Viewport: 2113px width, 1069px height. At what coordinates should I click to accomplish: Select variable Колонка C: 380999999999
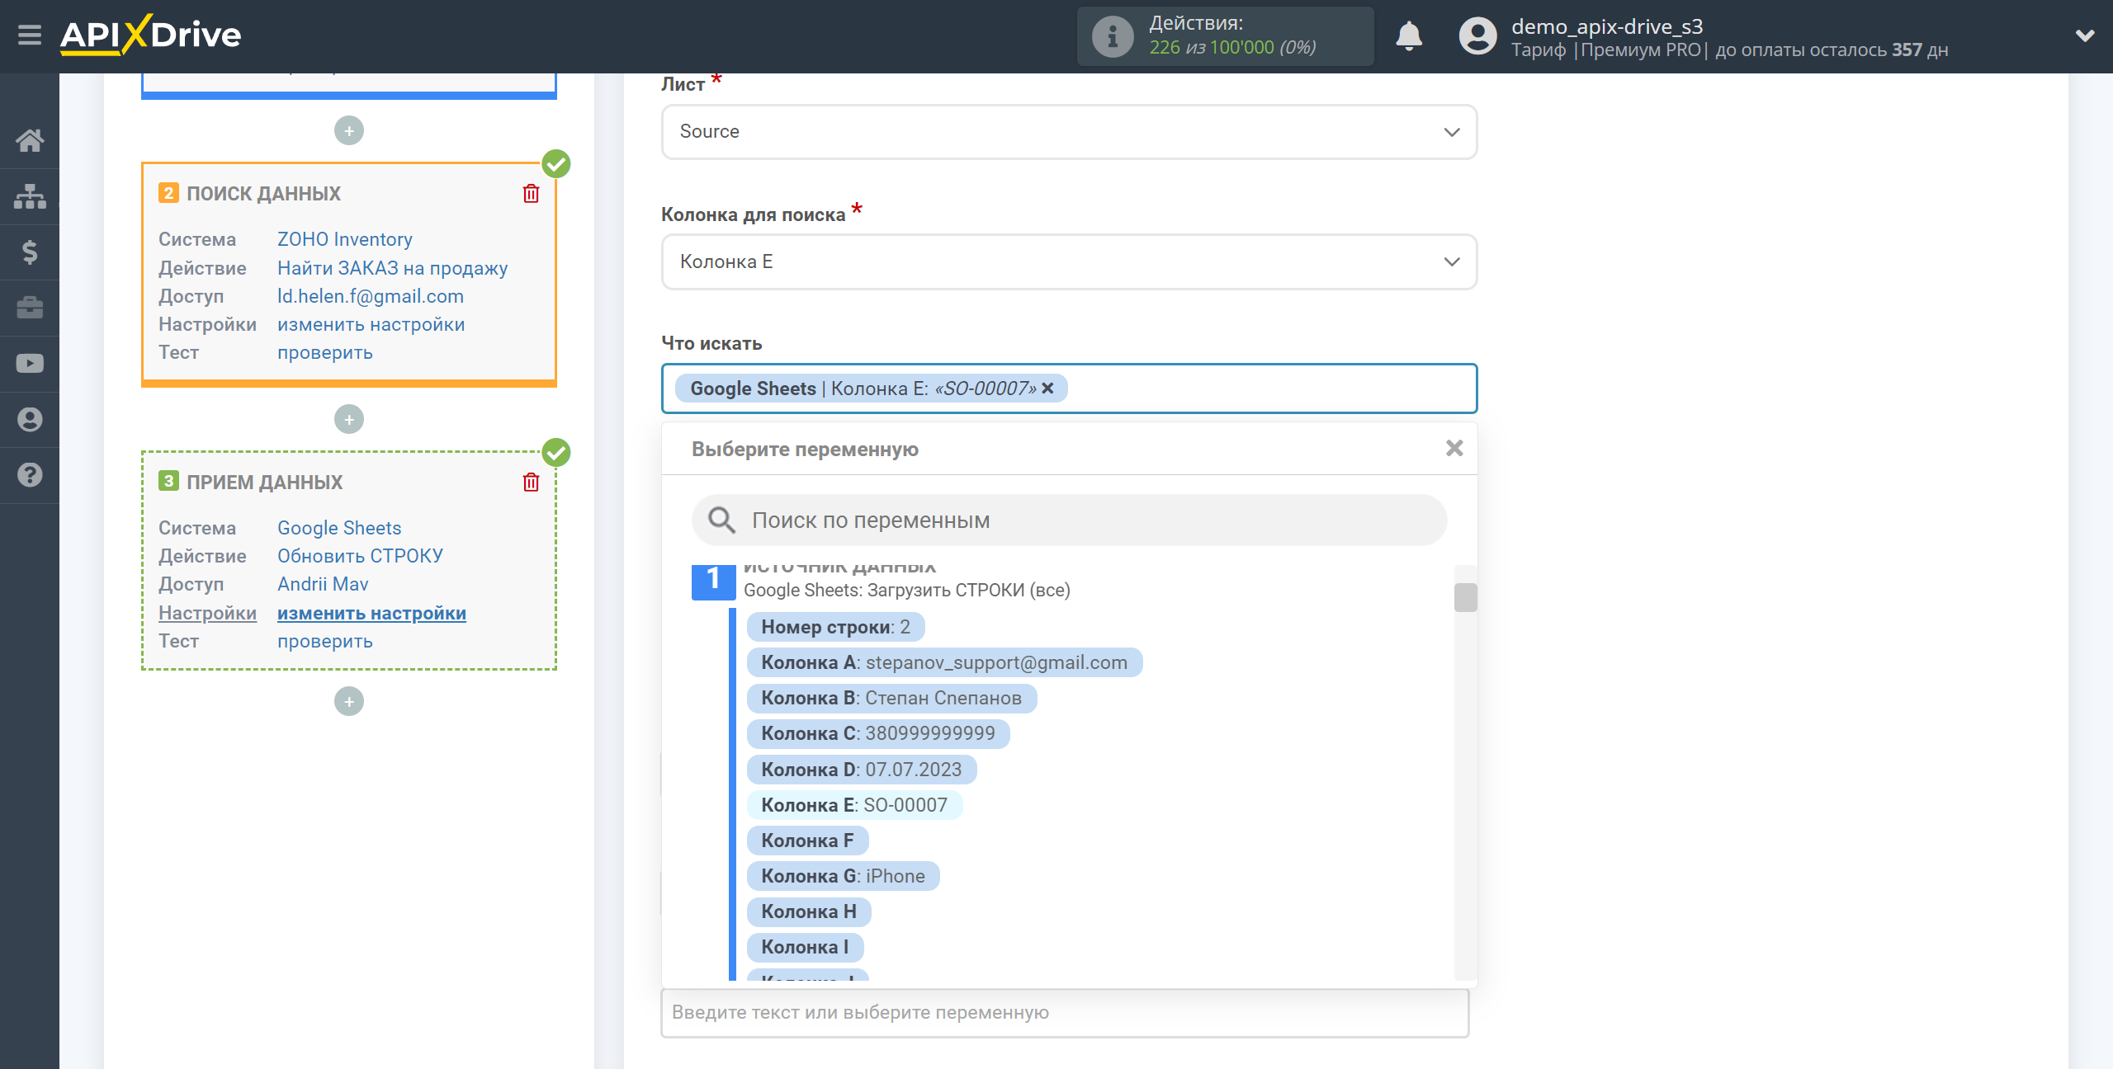click(878, 733)
